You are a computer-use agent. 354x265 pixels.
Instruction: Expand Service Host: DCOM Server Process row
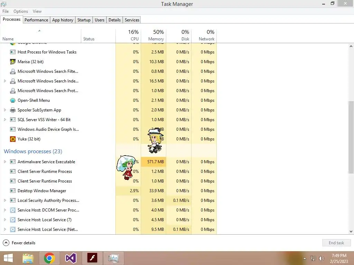pyautogui.click(x=5, y=210)
